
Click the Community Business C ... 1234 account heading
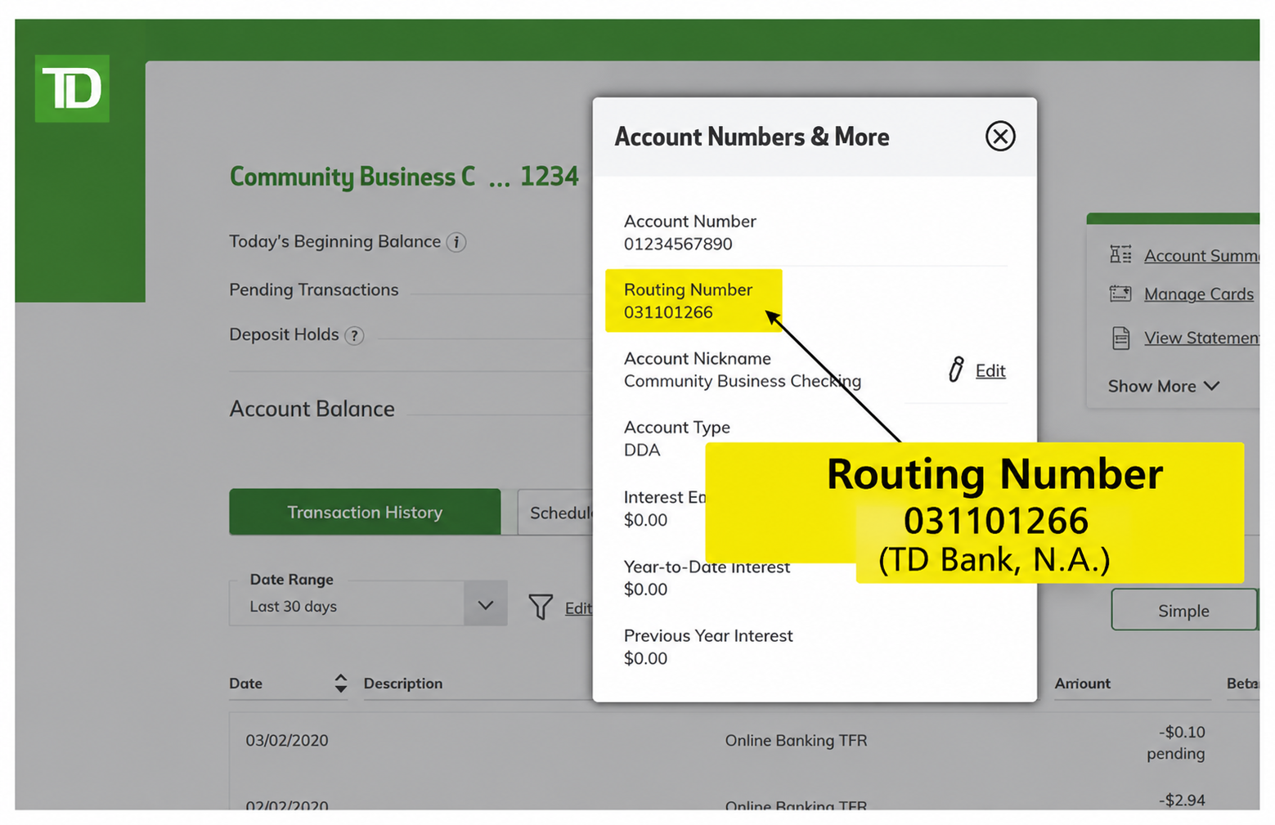[404, 177]
